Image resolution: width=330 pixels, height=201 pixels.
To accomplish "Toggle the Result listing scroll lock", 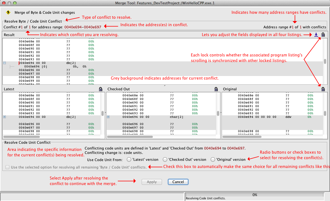I will pos(323,35).
